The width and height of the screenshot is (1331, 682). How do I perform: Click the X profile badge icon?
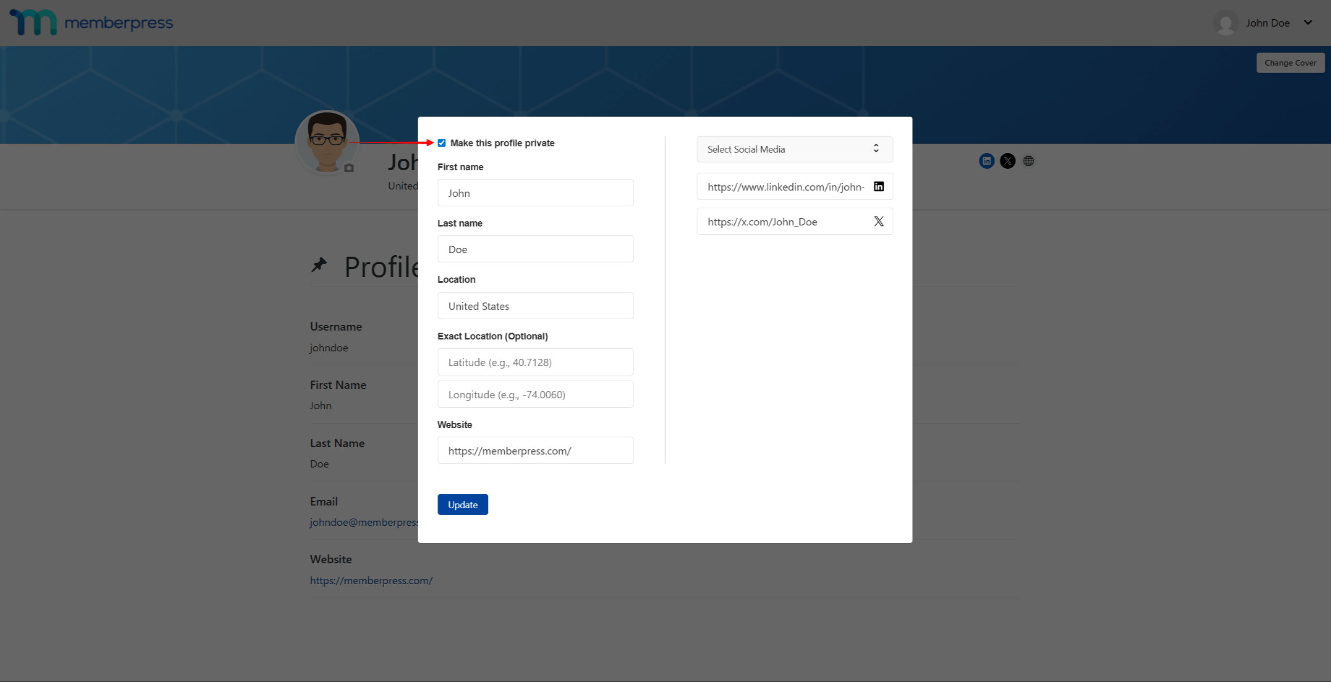click(1007, 161)
